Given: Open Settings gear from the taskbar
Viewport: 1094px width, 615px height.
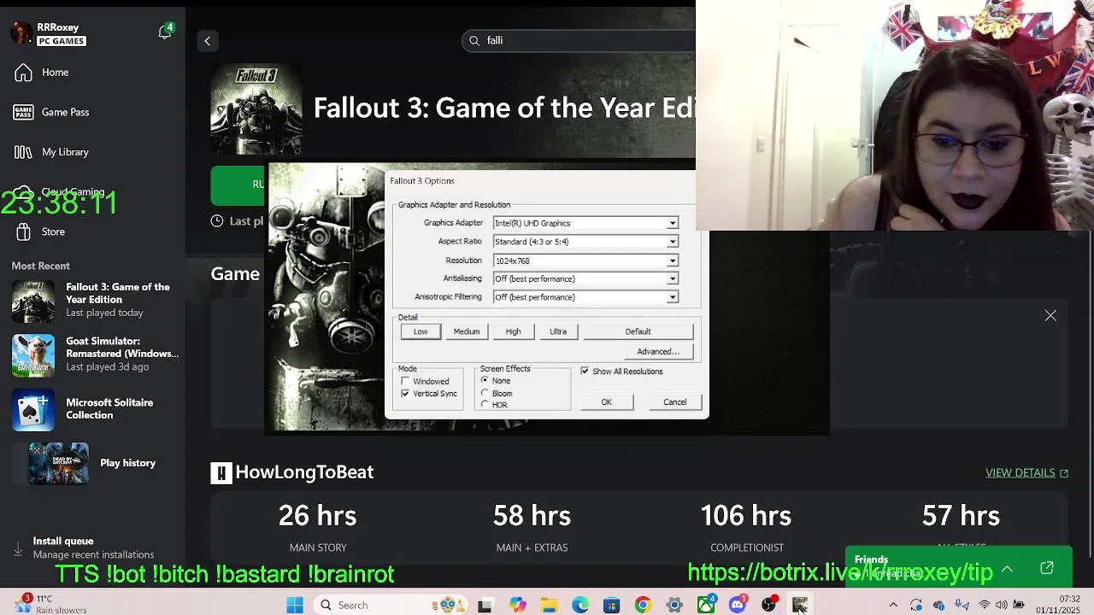Looking at the screenshot, I should (x=674, y=605).
